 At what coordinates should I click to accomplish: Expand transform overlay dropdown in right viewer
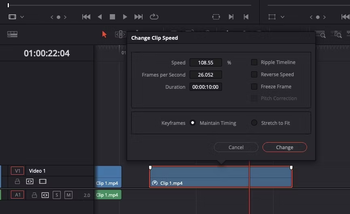click(x=282, y=17)
